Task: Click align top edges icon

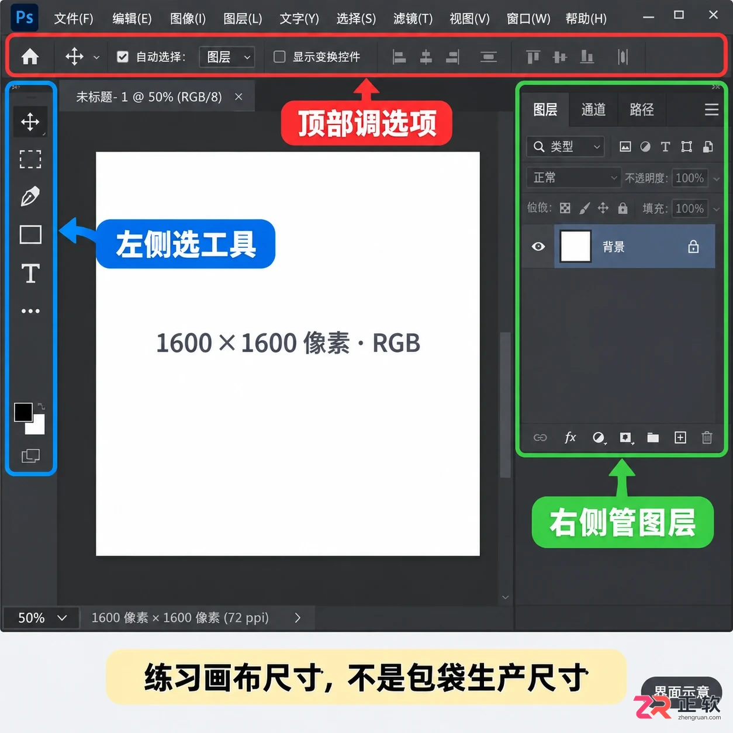Action: (x=533, y=57)
